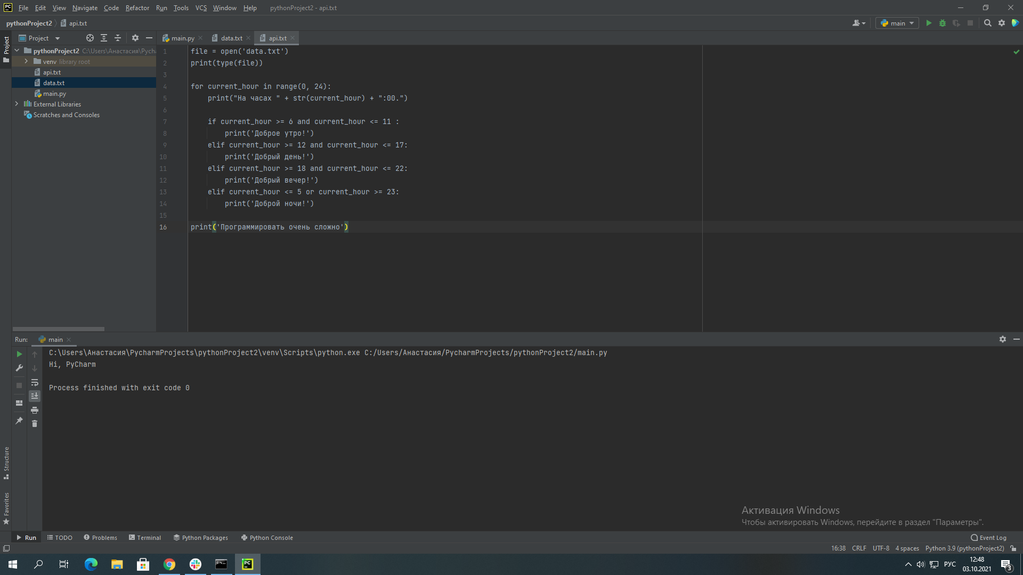Image resolution: width=1023 pixels, height=575 pixels.
Task: Click the wrench icon in Run panel
Action: click(19, 368)
